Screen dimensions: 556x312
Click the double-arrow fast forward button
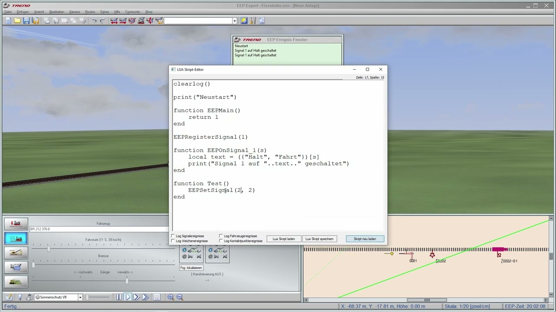pos(136,297)
